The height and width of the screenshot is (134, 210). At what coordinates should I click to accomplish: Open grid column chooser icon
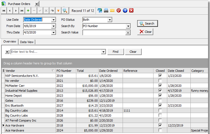click(x=3, y=71)
